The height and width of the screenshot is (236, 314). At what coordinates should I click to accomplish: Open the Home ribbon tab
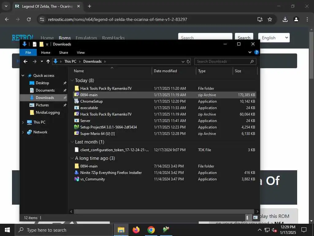(45, 52)
